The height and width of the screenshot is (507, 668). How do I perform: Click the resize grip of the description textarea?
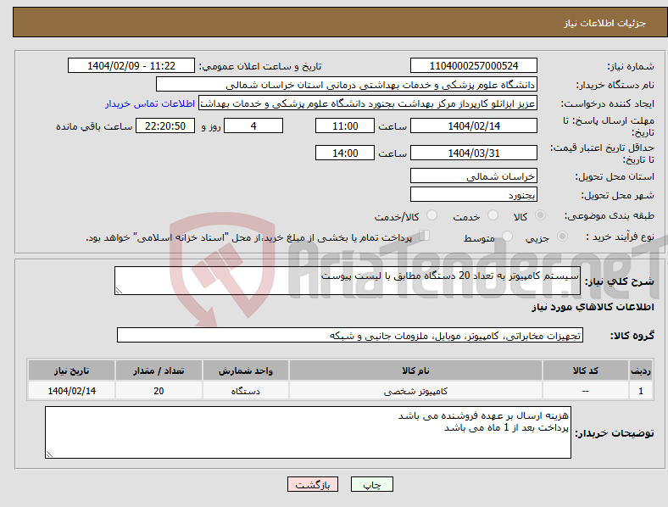(x=119, y=291)
